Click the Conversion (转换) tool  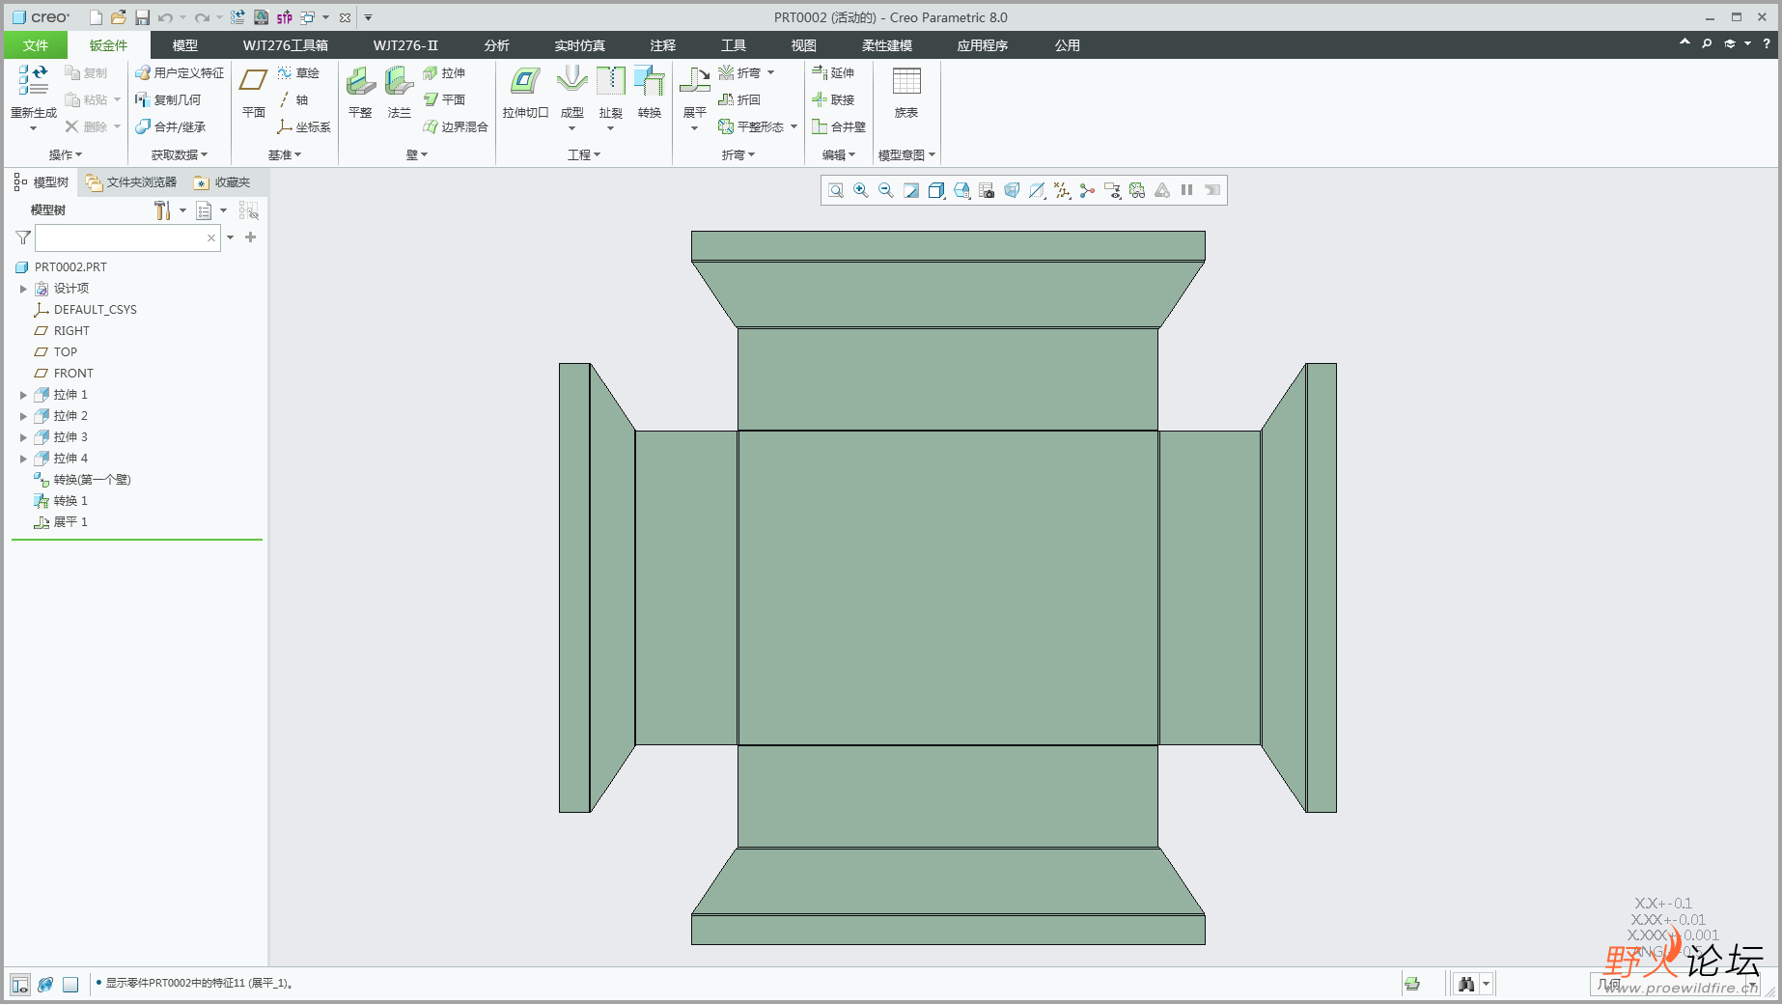650,92
